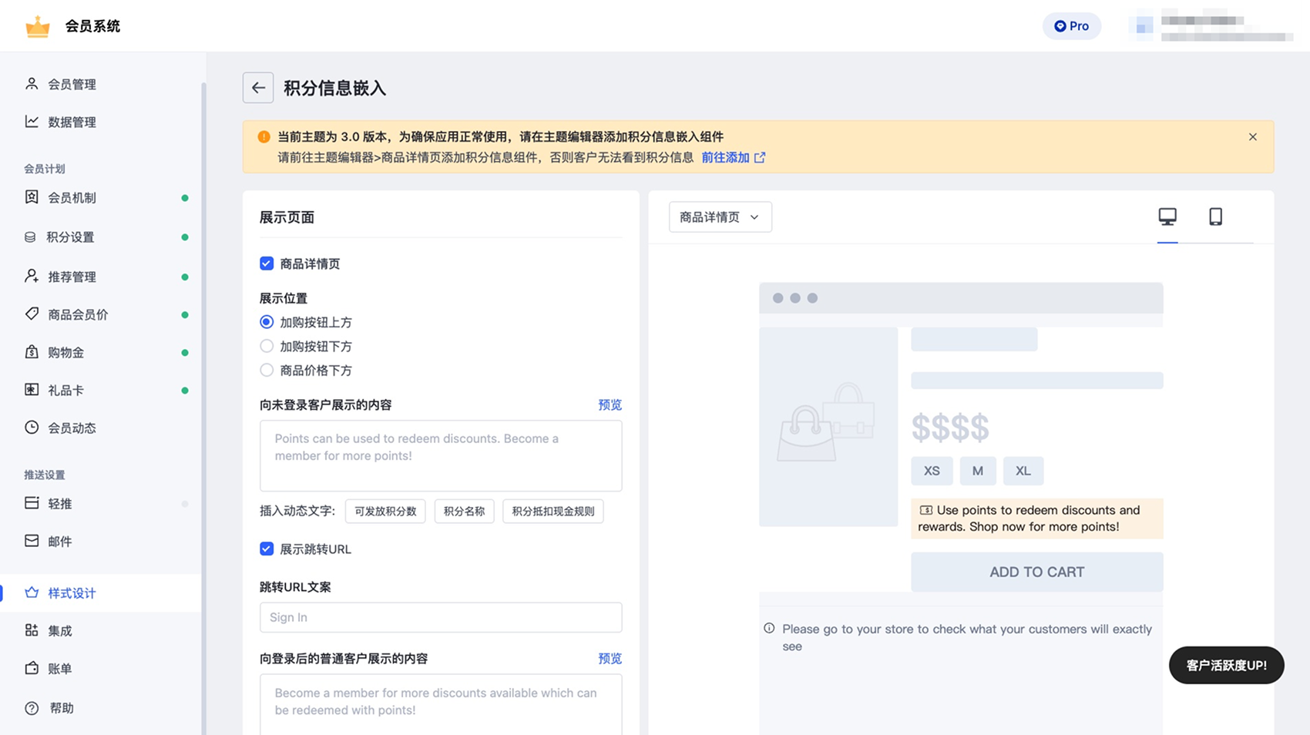Open 会员管理 in the sidebar menu

coord(72,84)
